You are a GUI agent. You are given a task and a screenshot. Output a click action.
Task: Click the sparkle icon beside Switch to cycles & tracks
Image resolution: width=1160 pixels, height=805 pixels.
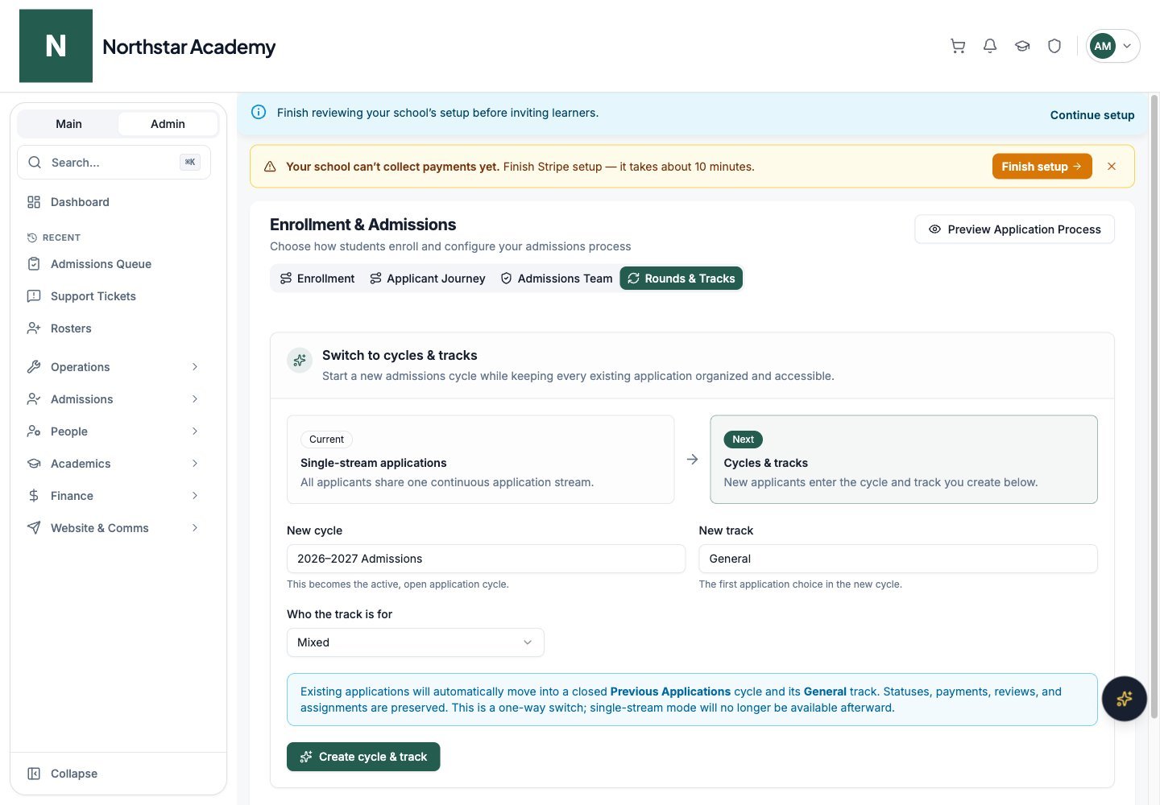point(300,360)
